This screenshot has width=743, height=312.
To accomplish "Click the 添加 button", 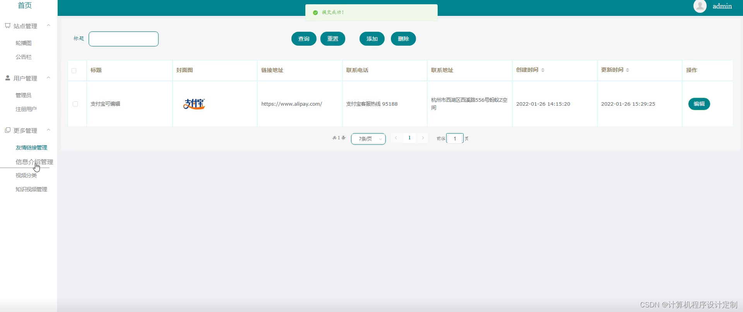I will 372,39.
